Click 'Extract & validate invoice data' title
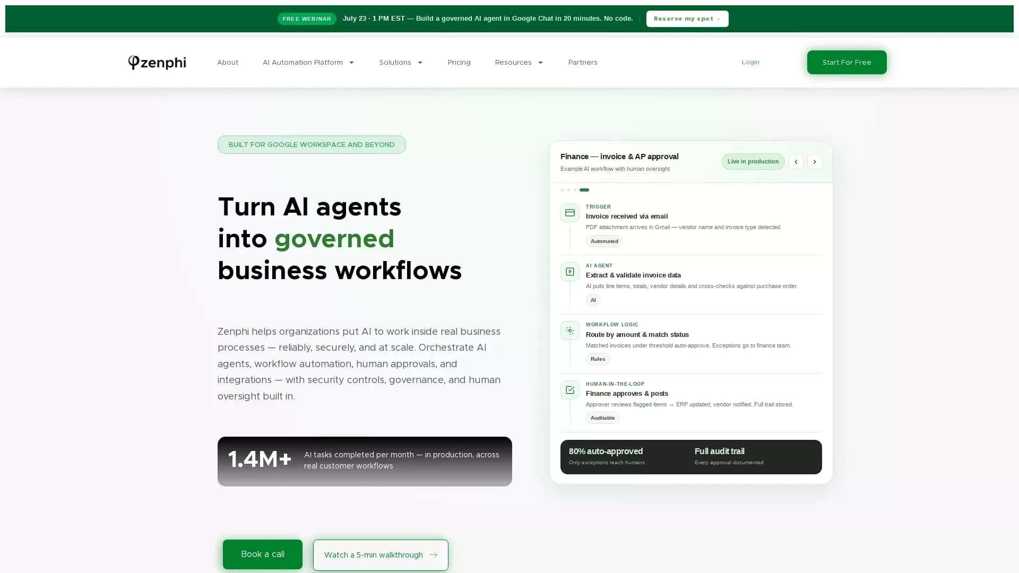 pyautogui.click(x=633, y=275)
